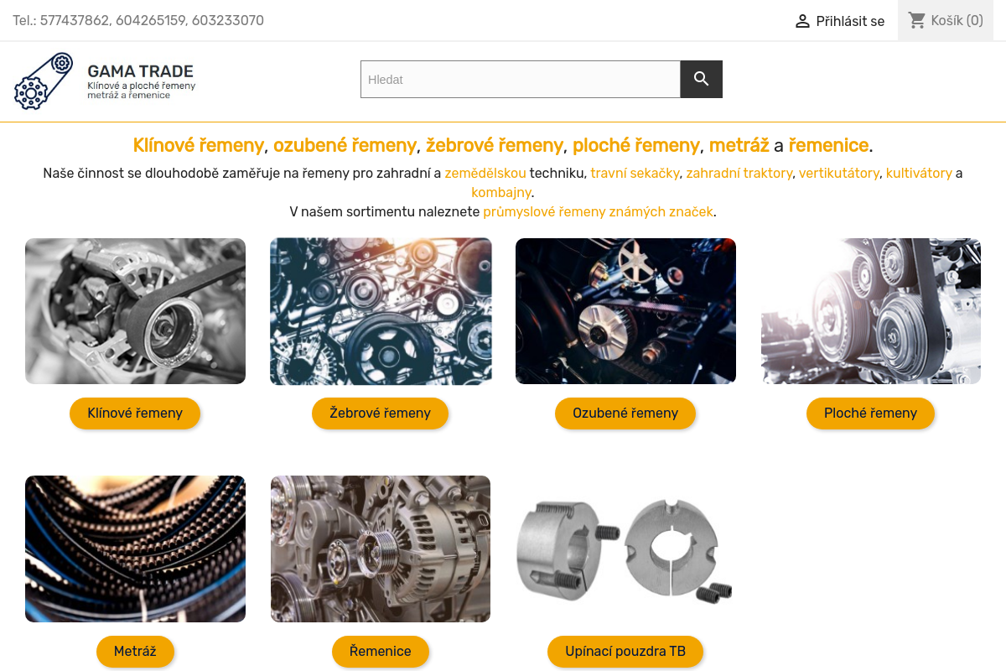Open the stacked belts Metráž image

[x=135, y=549]
